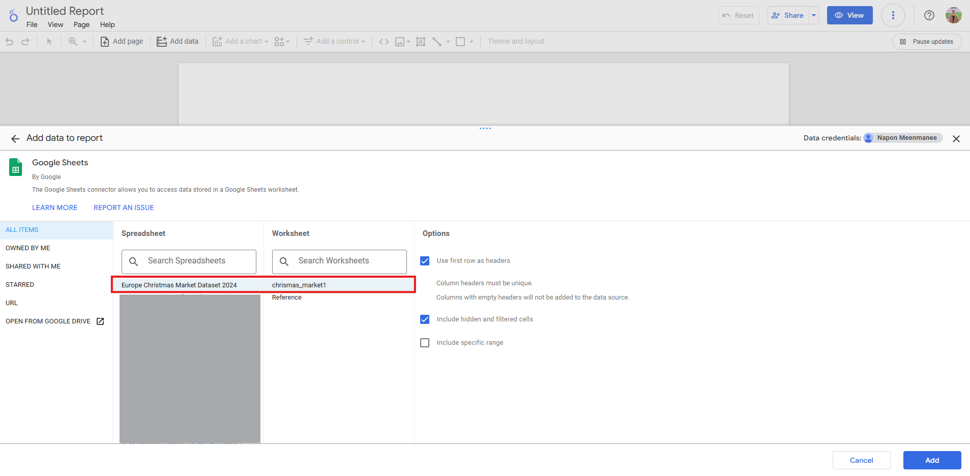Select the pointer selection mode tool
Image resolution: width=970 pixels, height=476 pixels.
pyautogui.click(x=49, y=42)
